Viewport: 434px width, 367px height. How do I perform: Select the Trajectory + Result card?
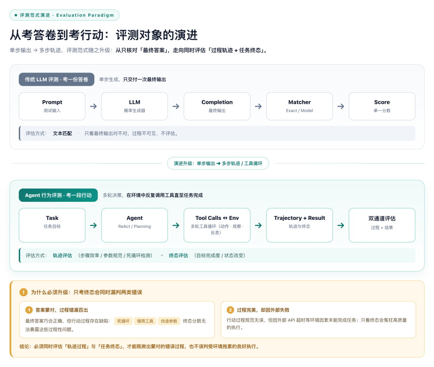pos(299,225)
